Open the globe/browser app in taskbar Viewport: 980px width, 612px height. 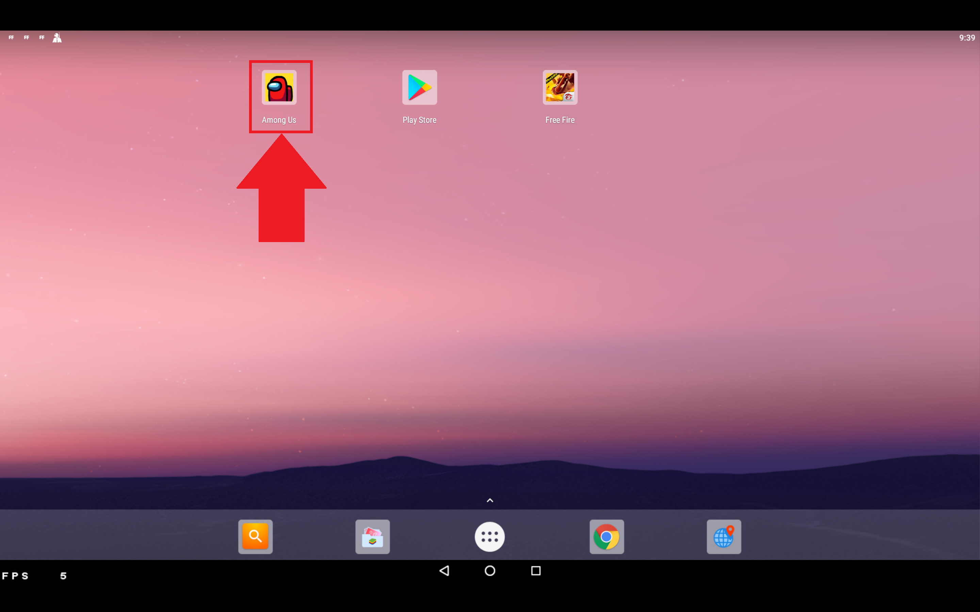click(724, 537)
